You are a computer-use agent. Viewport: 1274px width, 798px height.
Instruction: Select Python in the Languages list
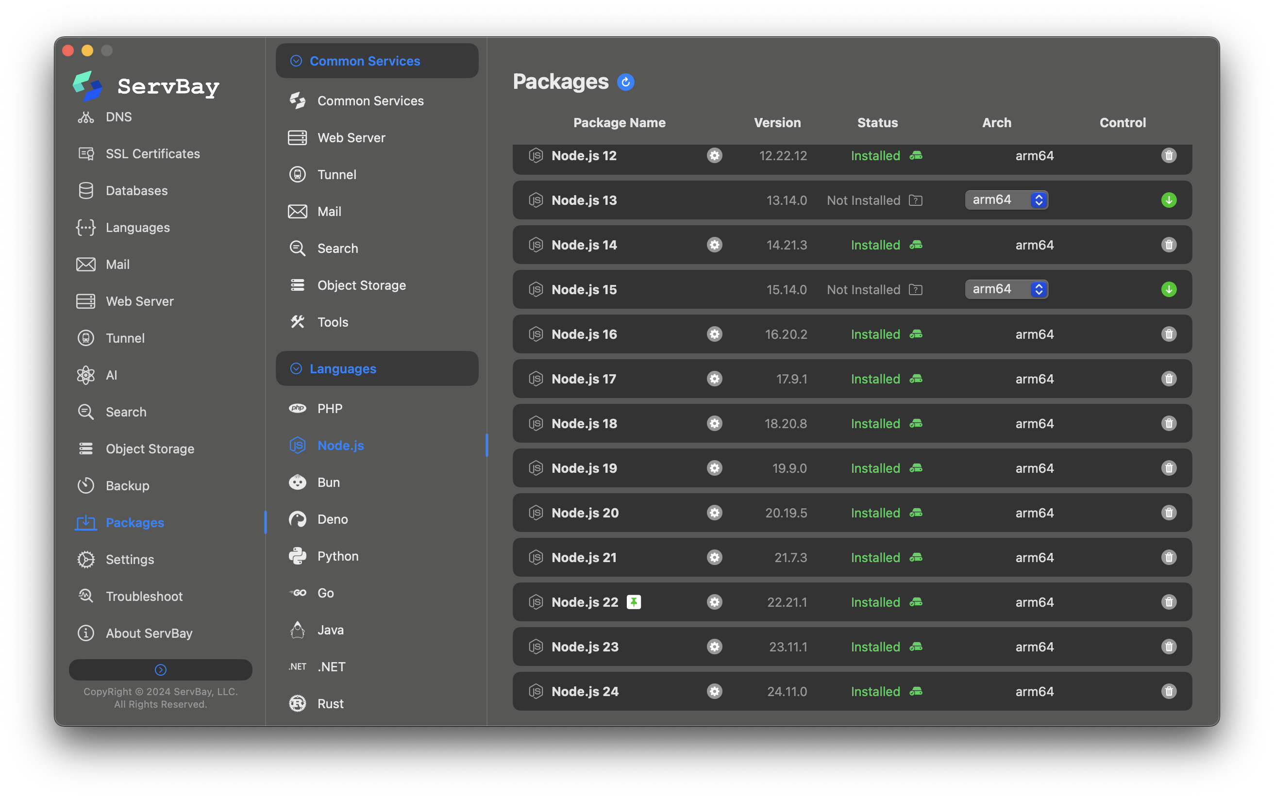[337, 556]
